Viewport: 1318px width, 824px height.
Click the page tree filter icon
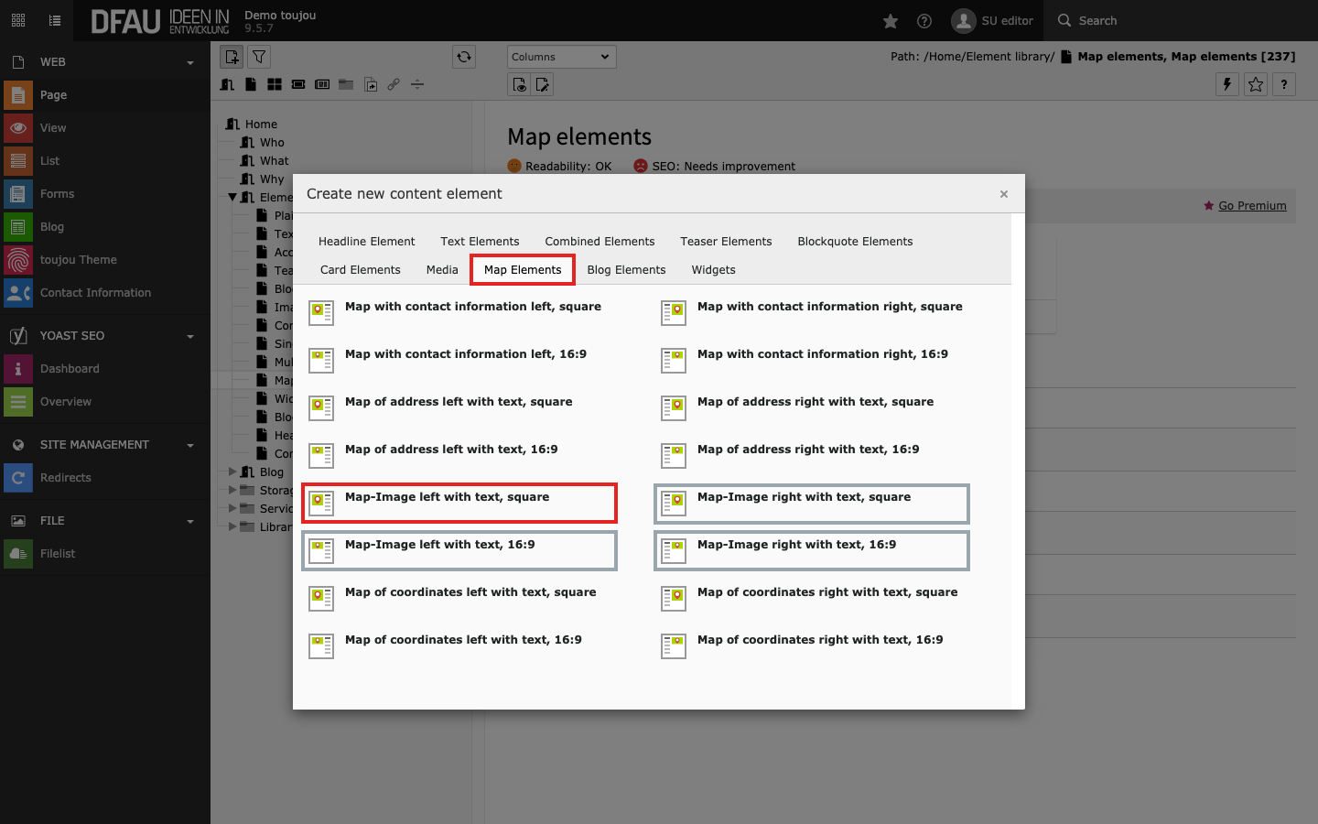coord(260,57)
